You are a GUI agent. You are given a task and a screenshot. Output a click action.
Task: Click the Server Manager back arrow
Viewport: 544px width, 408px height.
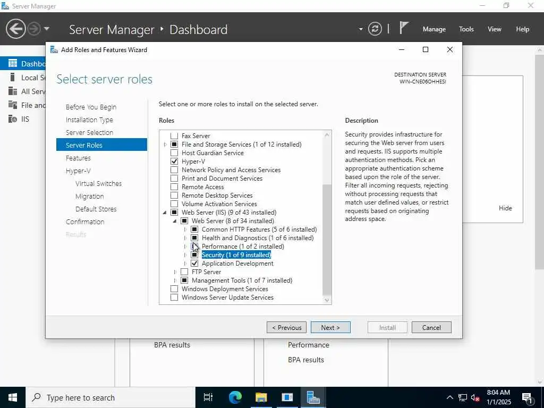click(15, 29)
